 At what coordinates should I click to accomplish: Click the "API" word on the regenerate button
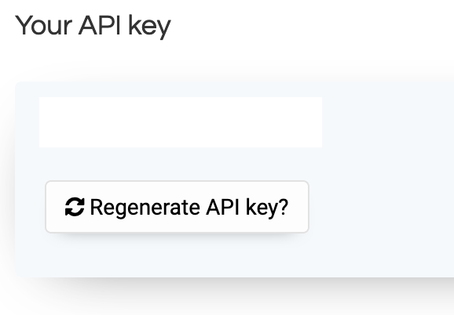pyautogui.click(x=222, y=207)
